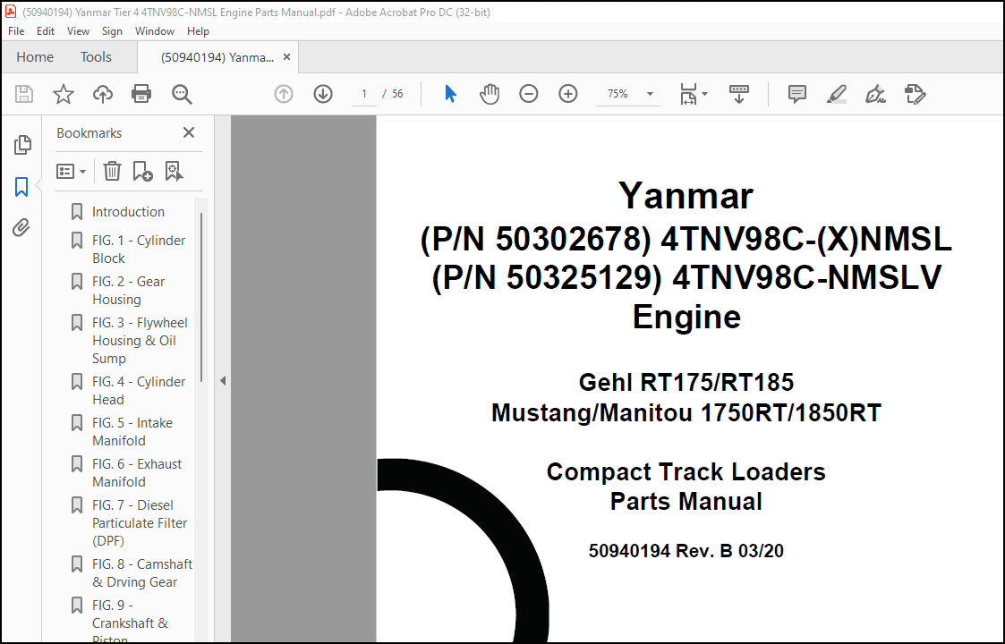Open the Page Thumbnails panel
This screenshot has height=644, width=1005.
click(x=22, y=144)
